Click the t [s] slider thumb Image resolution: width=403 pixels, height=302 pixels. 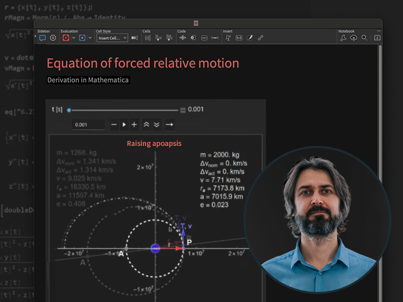pyautogui.click(x=69, y=110)
